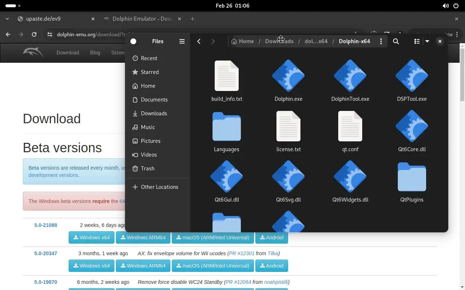Click the browser page vertical scrollbar
This screenshot has width=465, height=290.
(x=462, y=74)
